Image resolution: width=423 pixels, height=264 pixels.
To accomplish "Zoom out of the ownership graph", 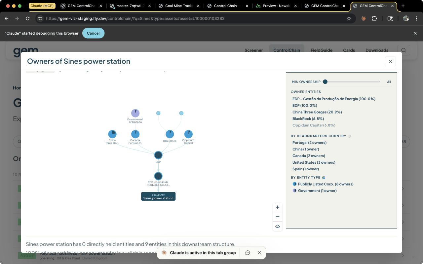I will point(278,217).
